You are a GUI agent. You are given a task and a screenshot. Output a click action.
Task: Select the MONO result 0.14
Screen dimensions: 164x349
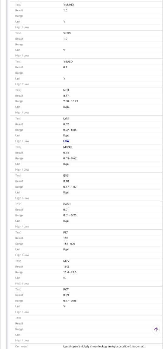66,153
